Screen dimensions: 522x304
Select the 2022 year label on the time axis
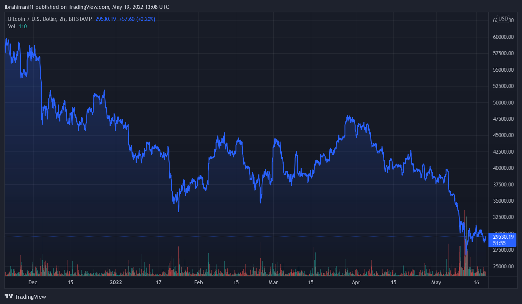tap(116, 282)
